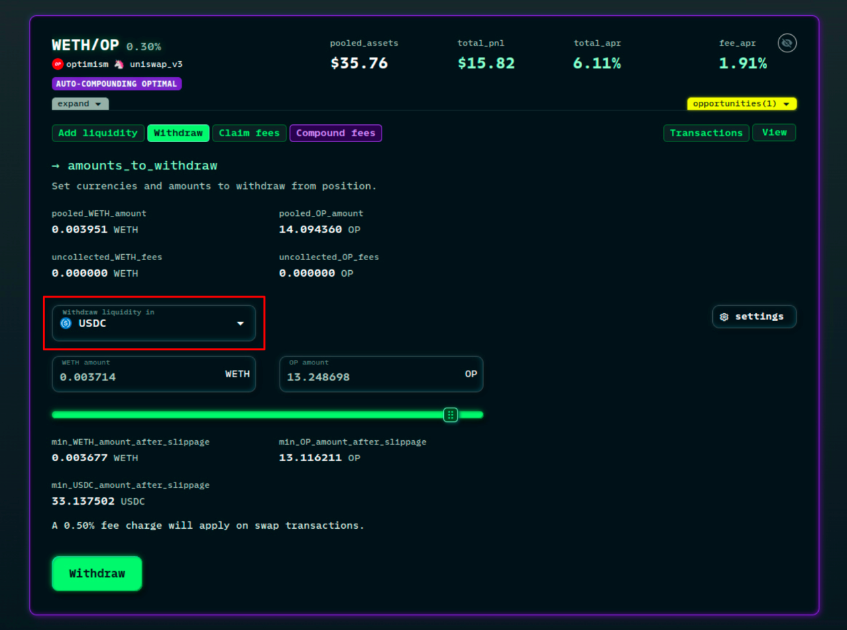Click the Optimism network logo icon
Screen dimensions: 847x630
point(58,64)
